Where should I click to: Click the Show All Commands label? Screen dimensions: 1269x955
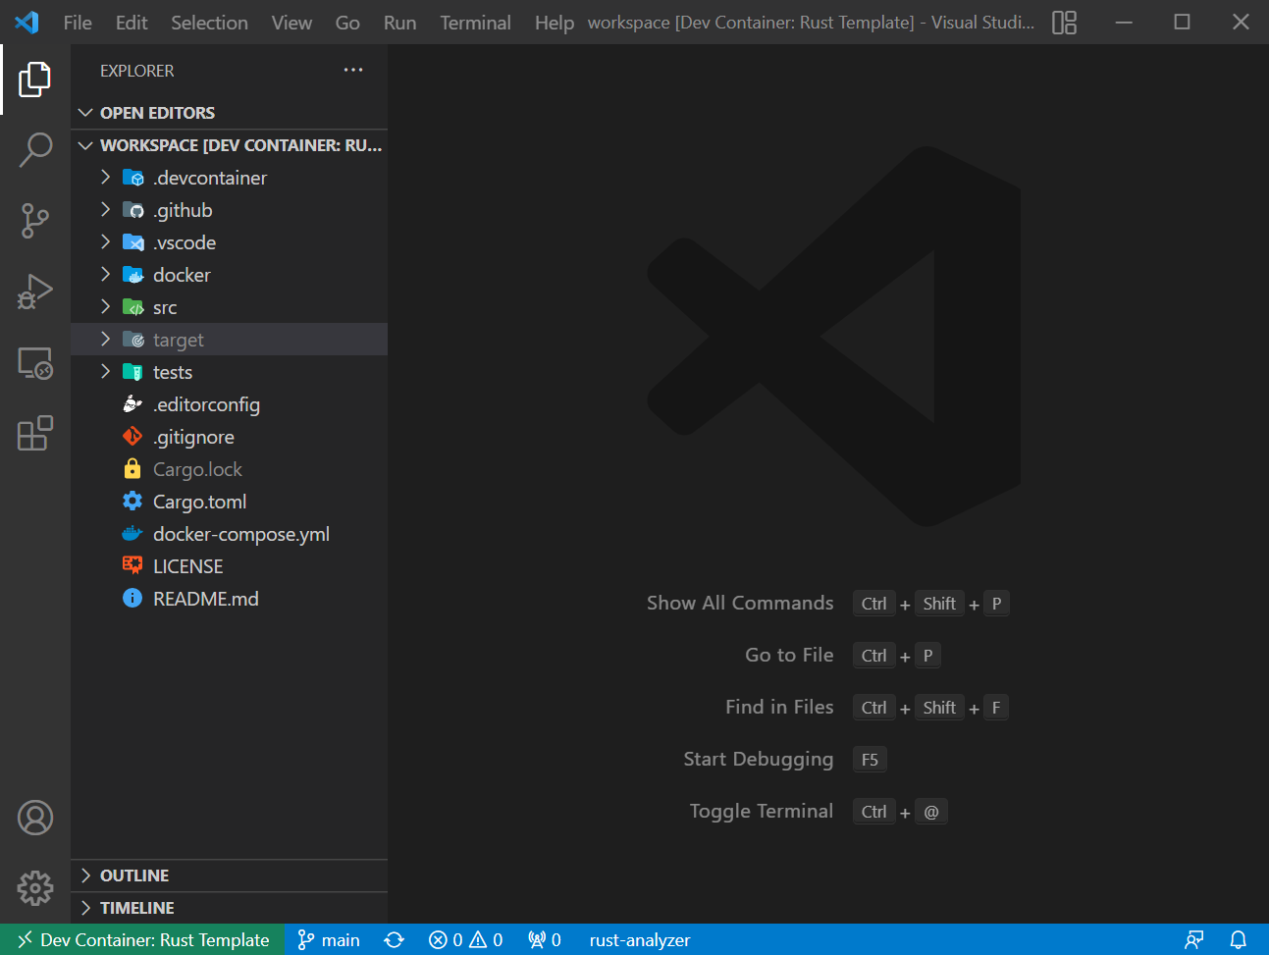[x=740, y=603]
